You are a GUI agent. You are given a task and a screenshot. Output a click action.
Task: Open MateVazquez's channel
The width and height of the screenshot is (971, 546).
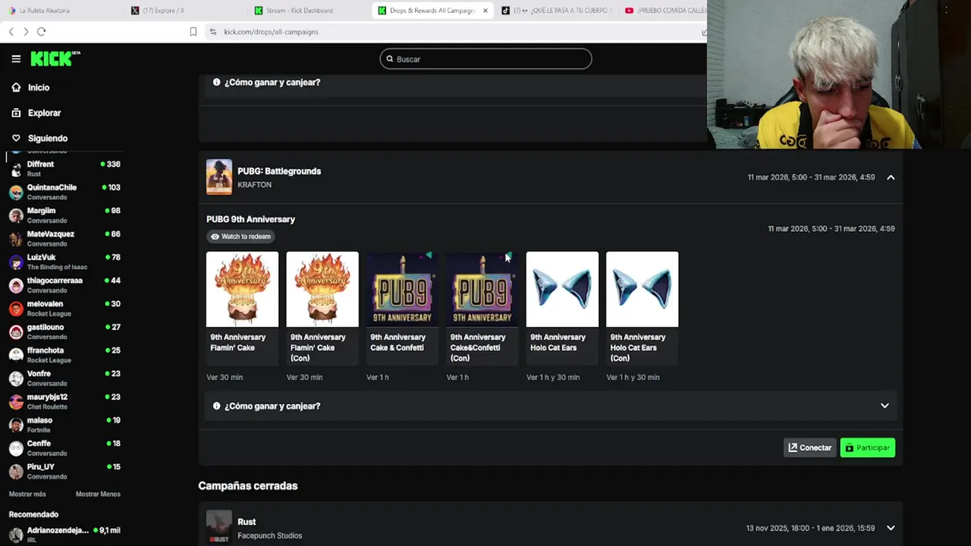[x=64, y=239]
